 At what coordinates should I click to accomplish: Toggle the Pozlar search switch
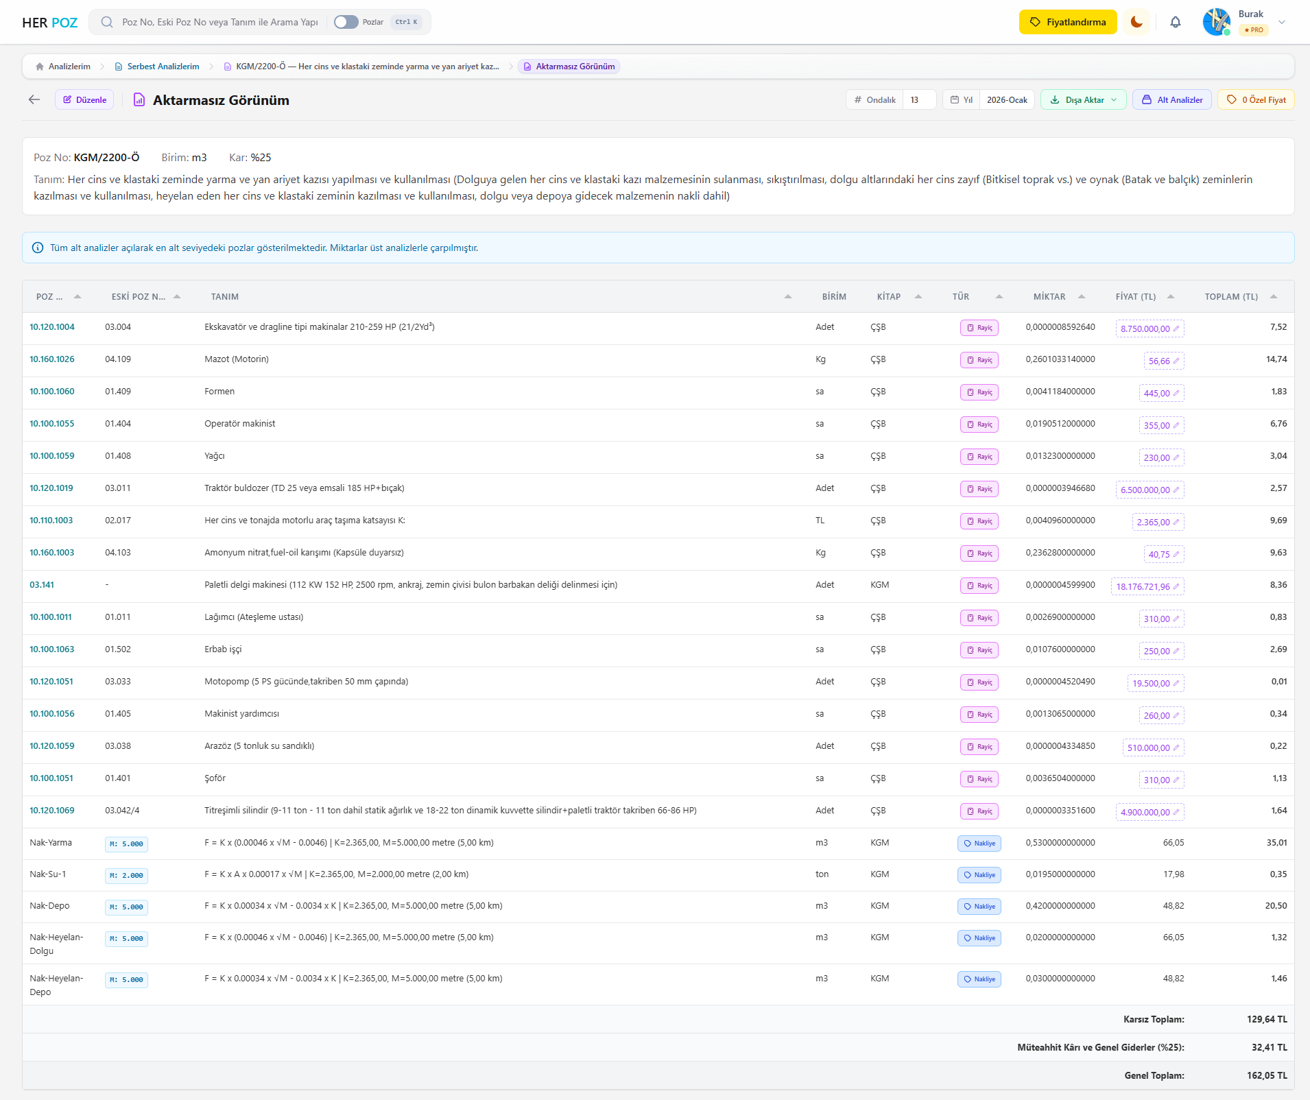point(346,22)
